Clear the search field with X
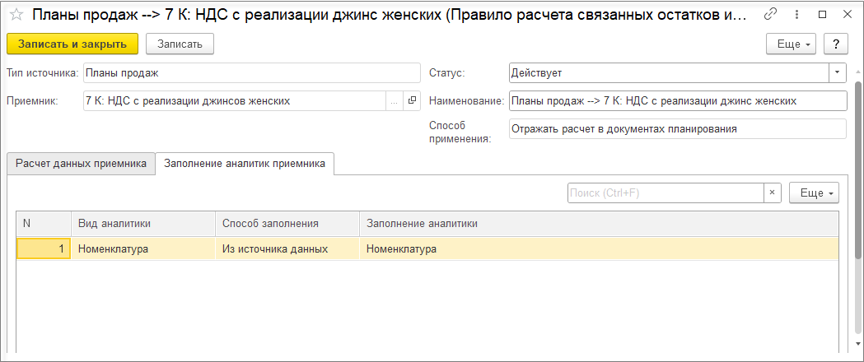The image size is (864, 362). coord(773,193)
